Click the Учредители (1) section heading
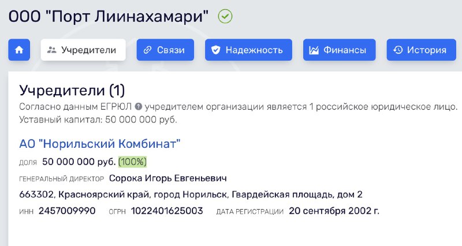462x246 pixels. coord(72,90)
